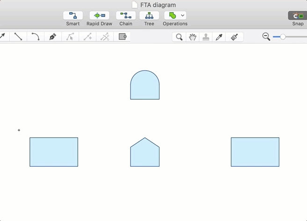Click the FTA diagram window title
The height and width of the screenshot is (221, 307).
coord(158,5)
